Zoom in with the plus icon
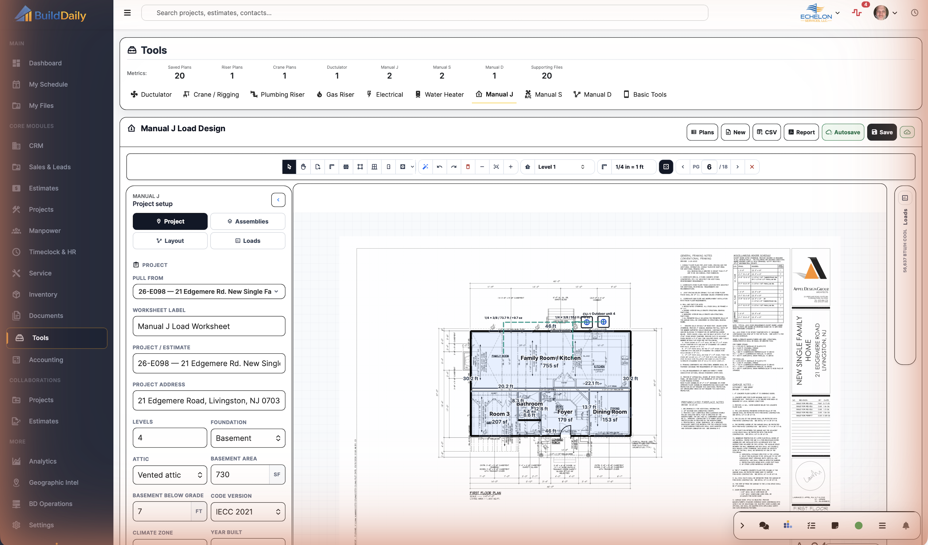 pyautogui.click(x=510, y=166)
